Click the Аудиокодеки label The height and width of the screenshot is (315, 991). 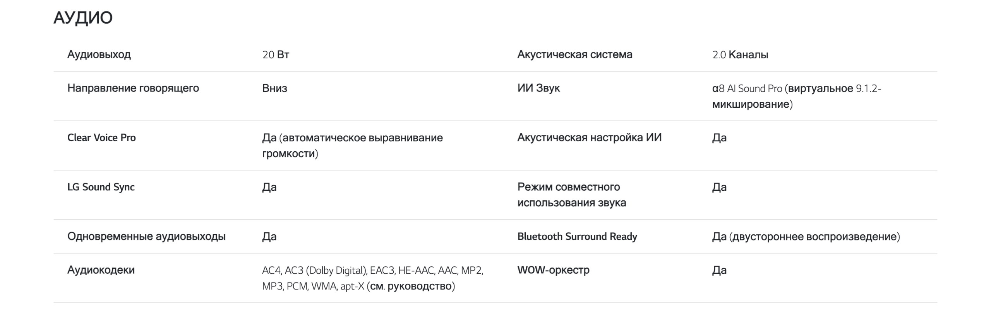(x=101, y=270)
